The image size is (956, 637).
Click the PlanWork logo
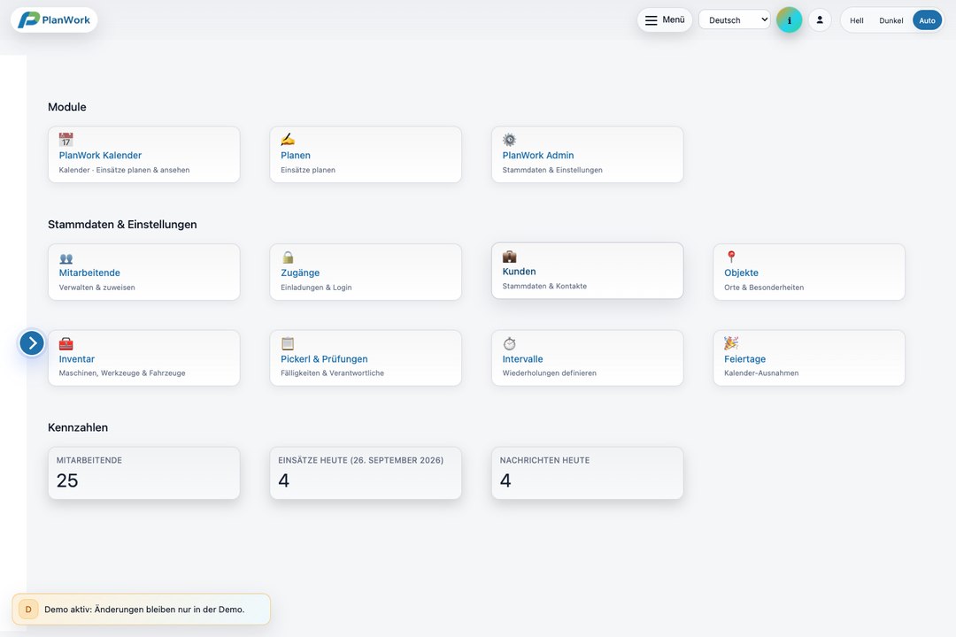[x=54, y=20]
